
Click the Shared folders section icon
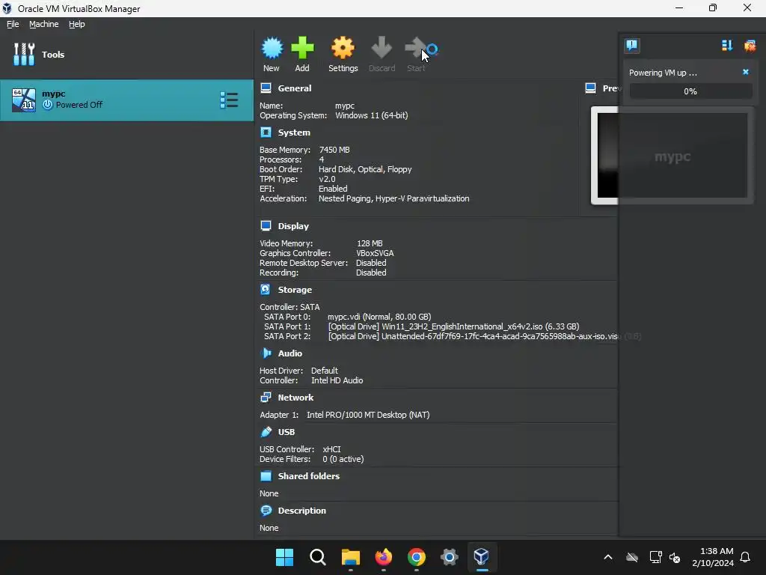point(266,476)
